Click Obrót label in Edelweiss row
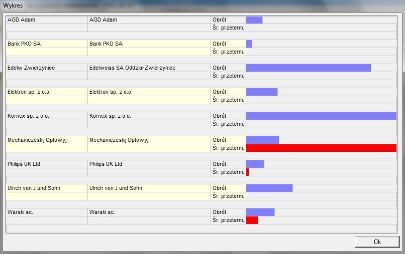The height and width of the screenshot is (254, 405). (x=219, y=68)
